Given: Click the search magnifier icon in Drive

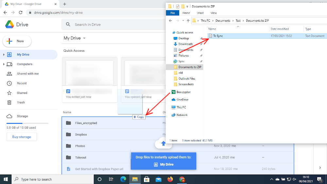Looking at the screenshot, I should 68,25.
